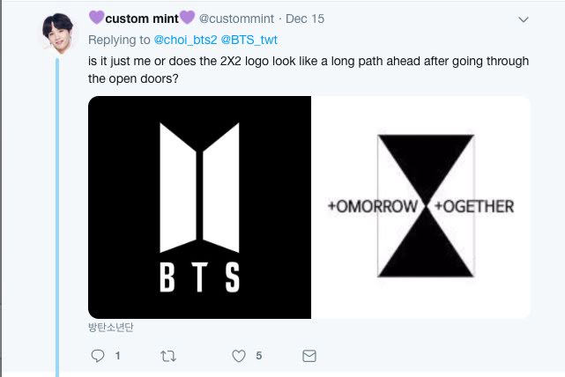Open the tweet options chevron menu
Screen dimensions: 565x377
click(524, 19)
